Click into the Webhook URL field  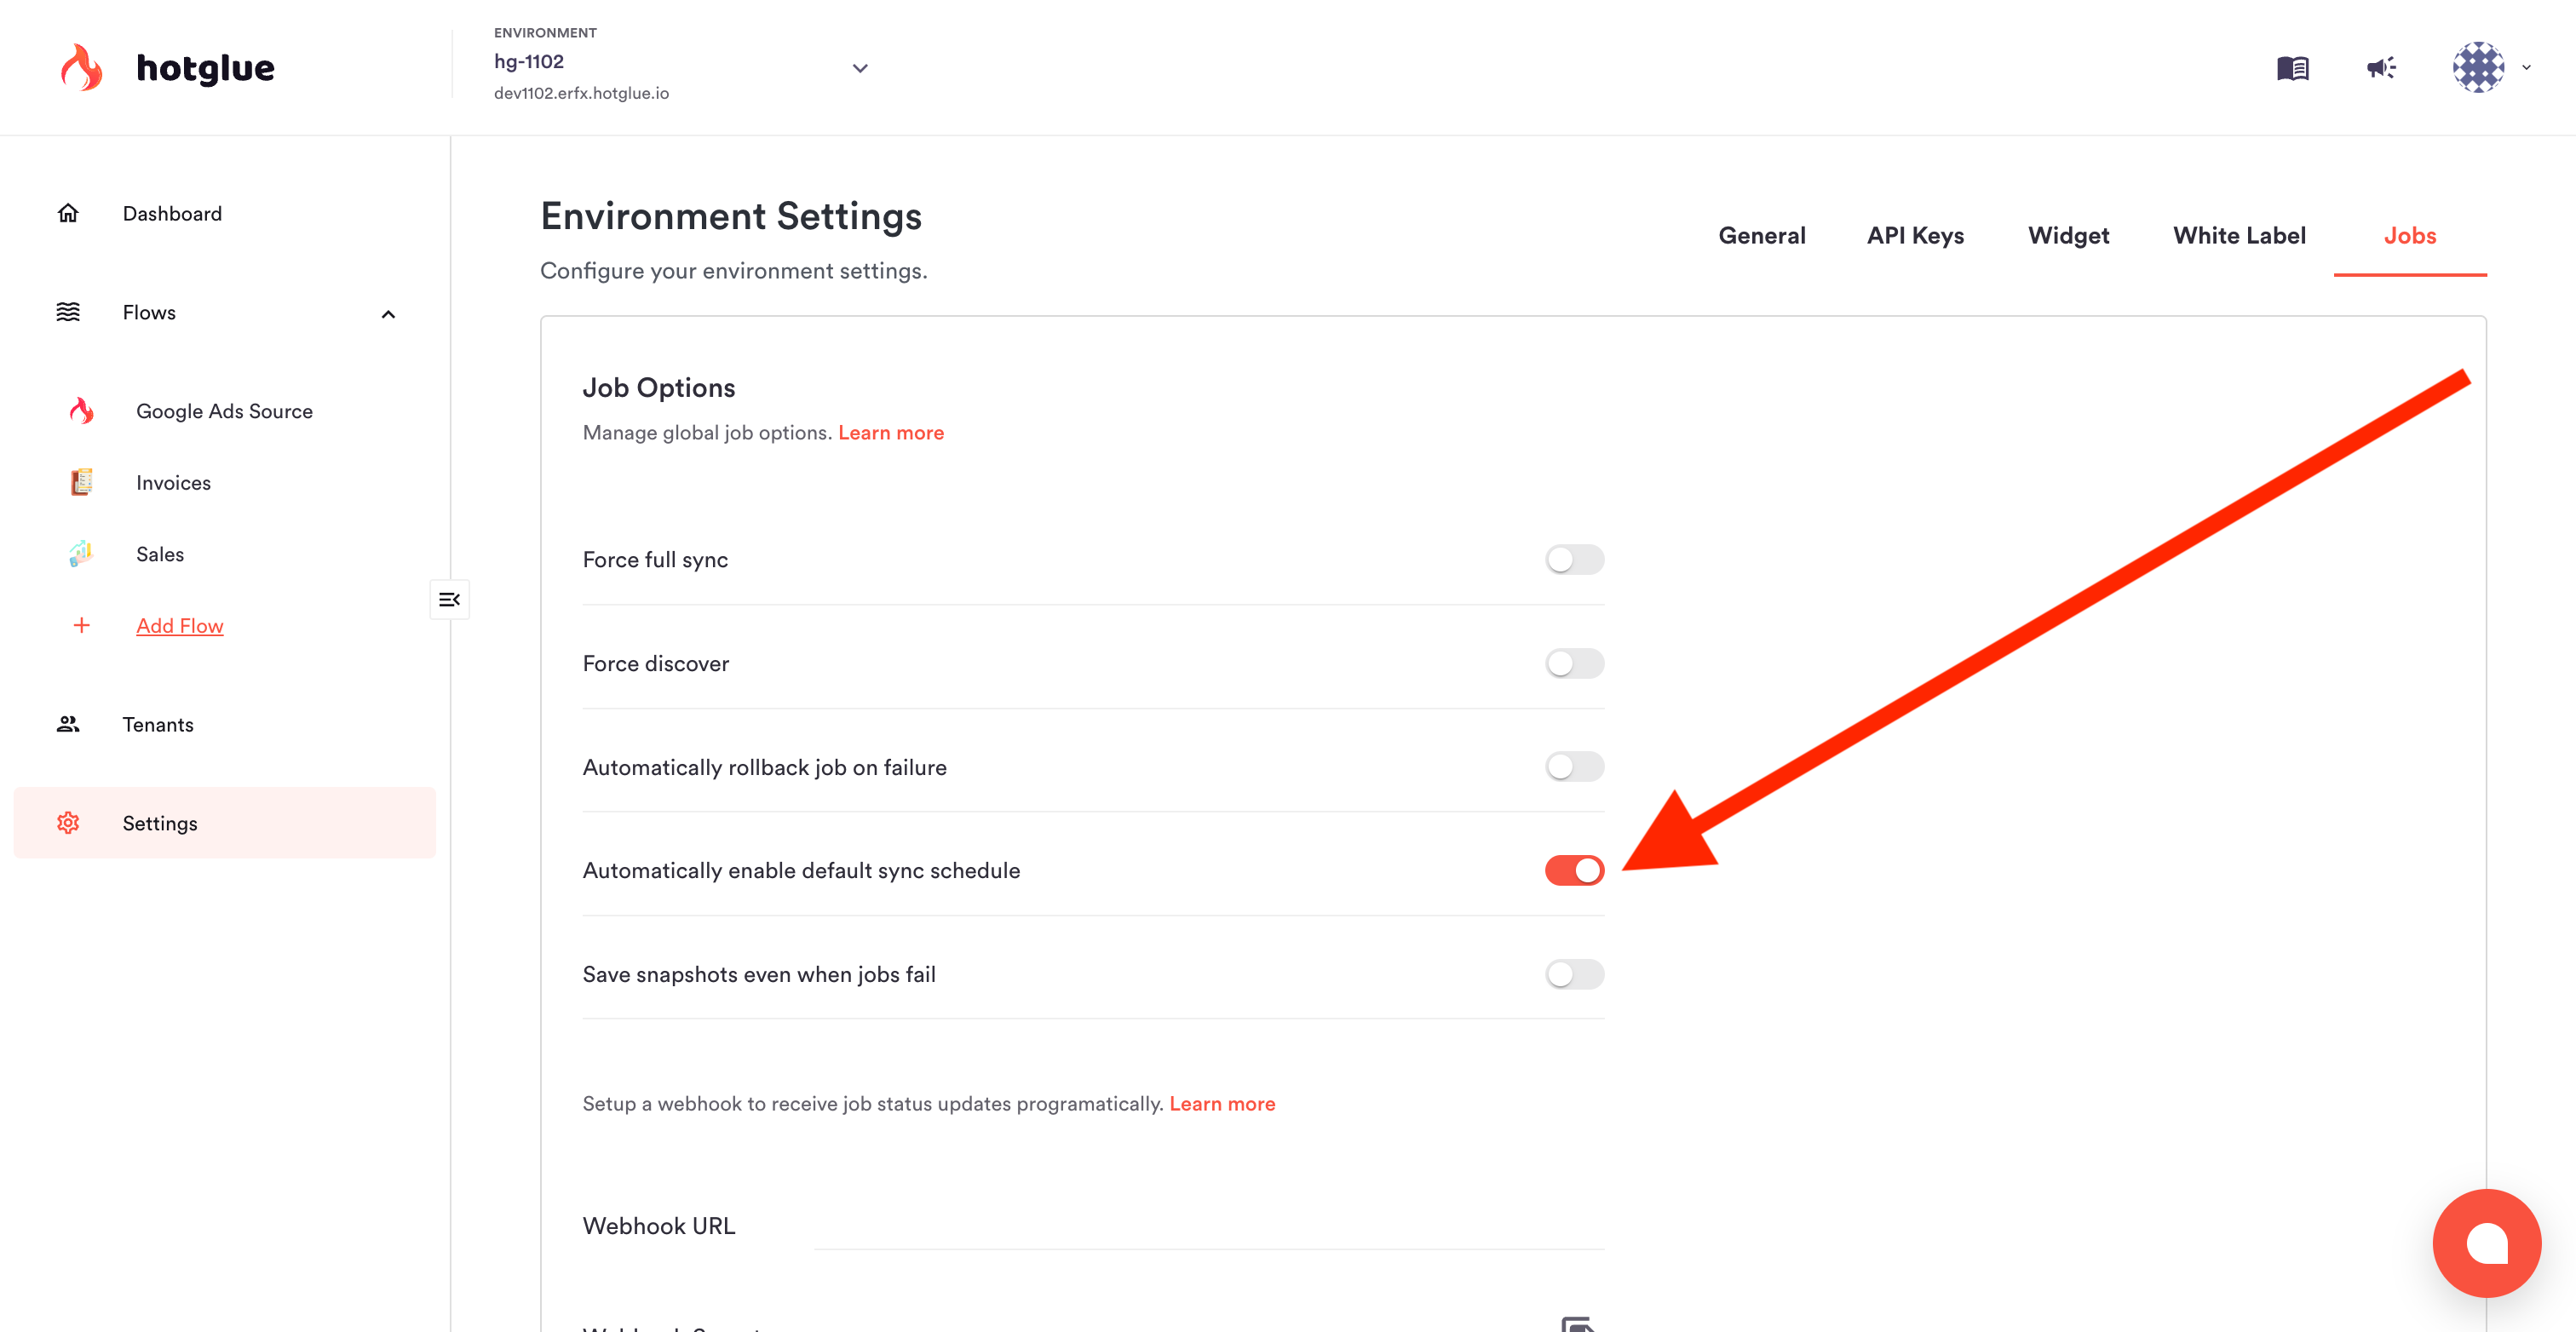[x=1208, y=1227]
